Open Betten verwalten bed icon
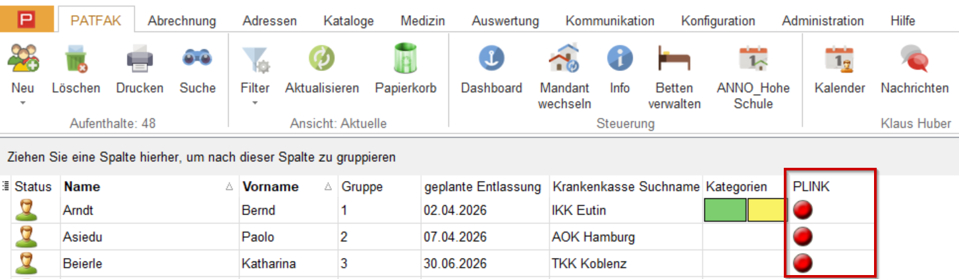The width and height of the screenshot is (959, 279). (674, 61)
